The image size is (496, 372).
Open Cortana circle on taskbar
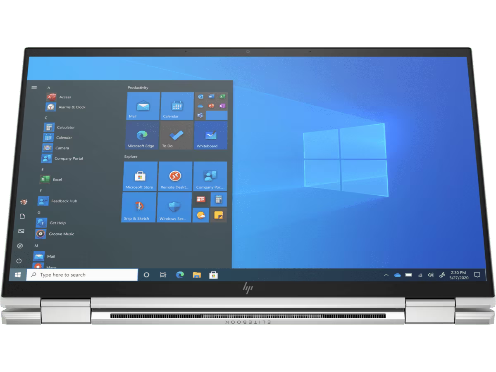click(146, 275)
